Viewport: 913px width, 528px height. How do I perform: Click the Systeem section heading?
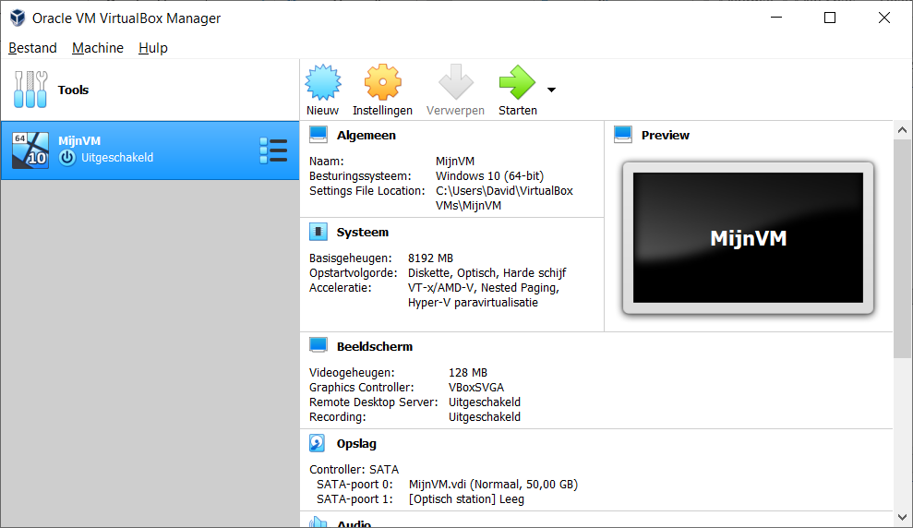363,232
